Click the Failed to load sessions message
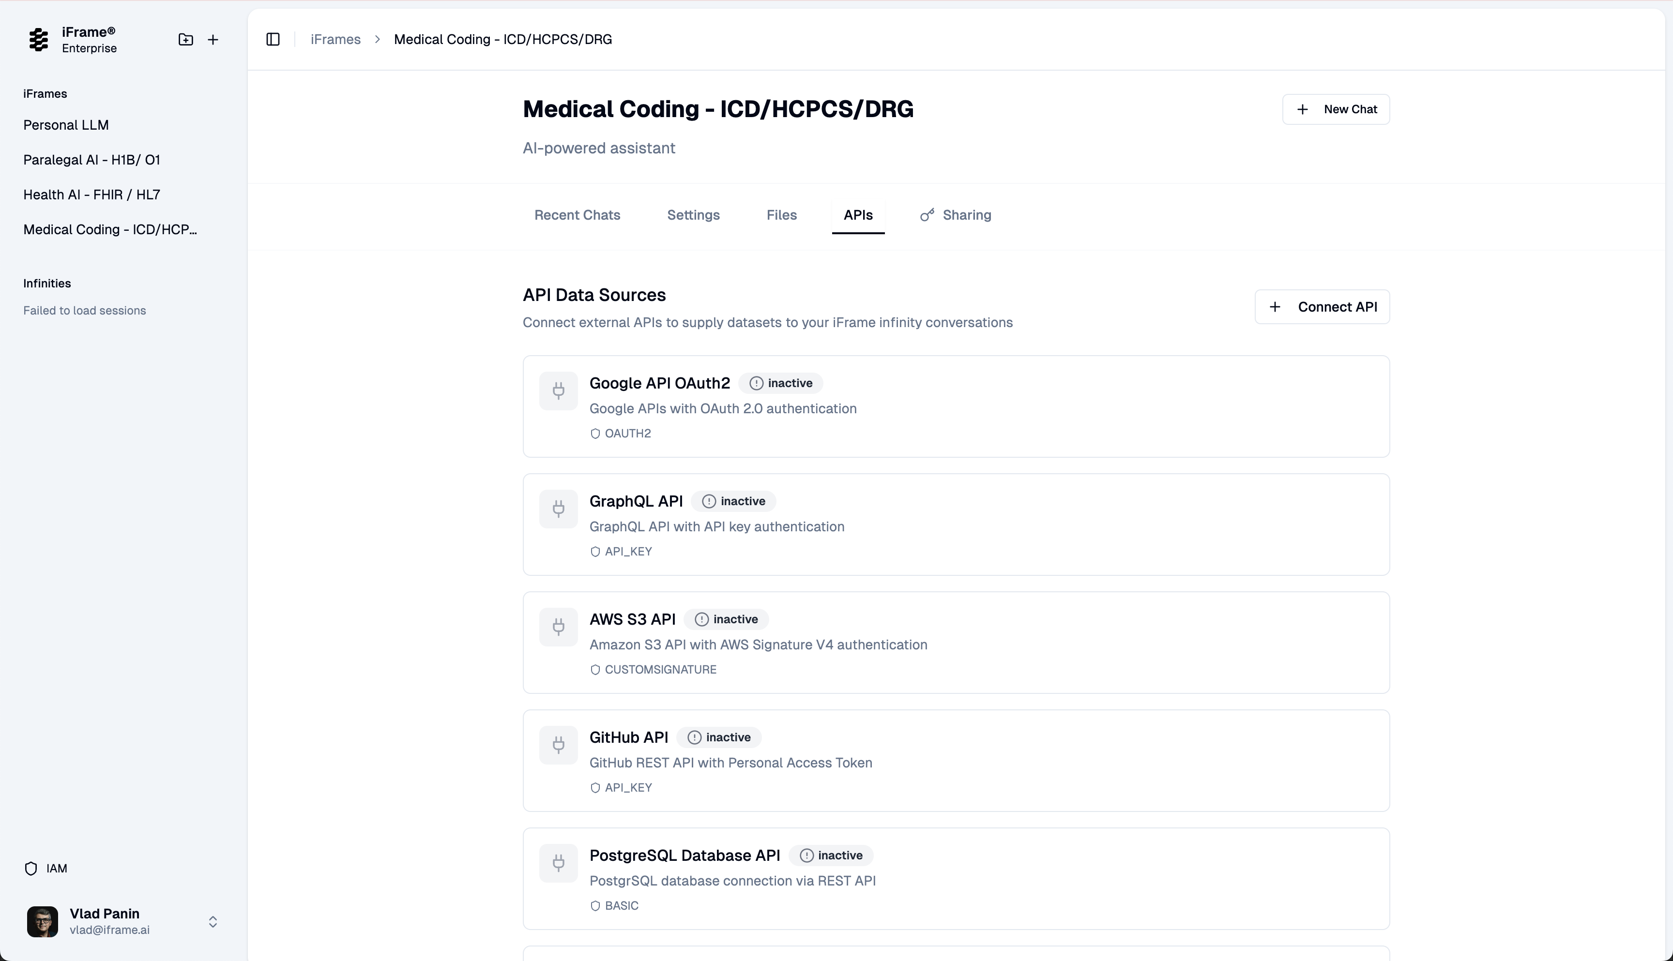 [x=85, y=311]
